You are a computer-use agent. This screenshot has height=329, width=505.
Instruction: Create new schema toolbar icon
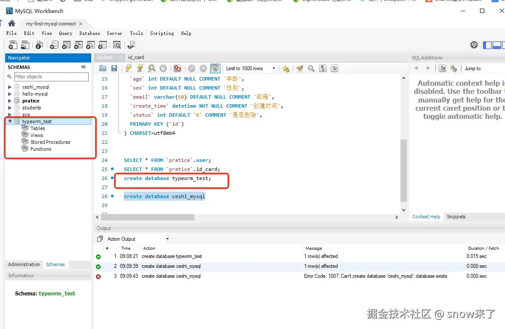click(x=55, y=45)
